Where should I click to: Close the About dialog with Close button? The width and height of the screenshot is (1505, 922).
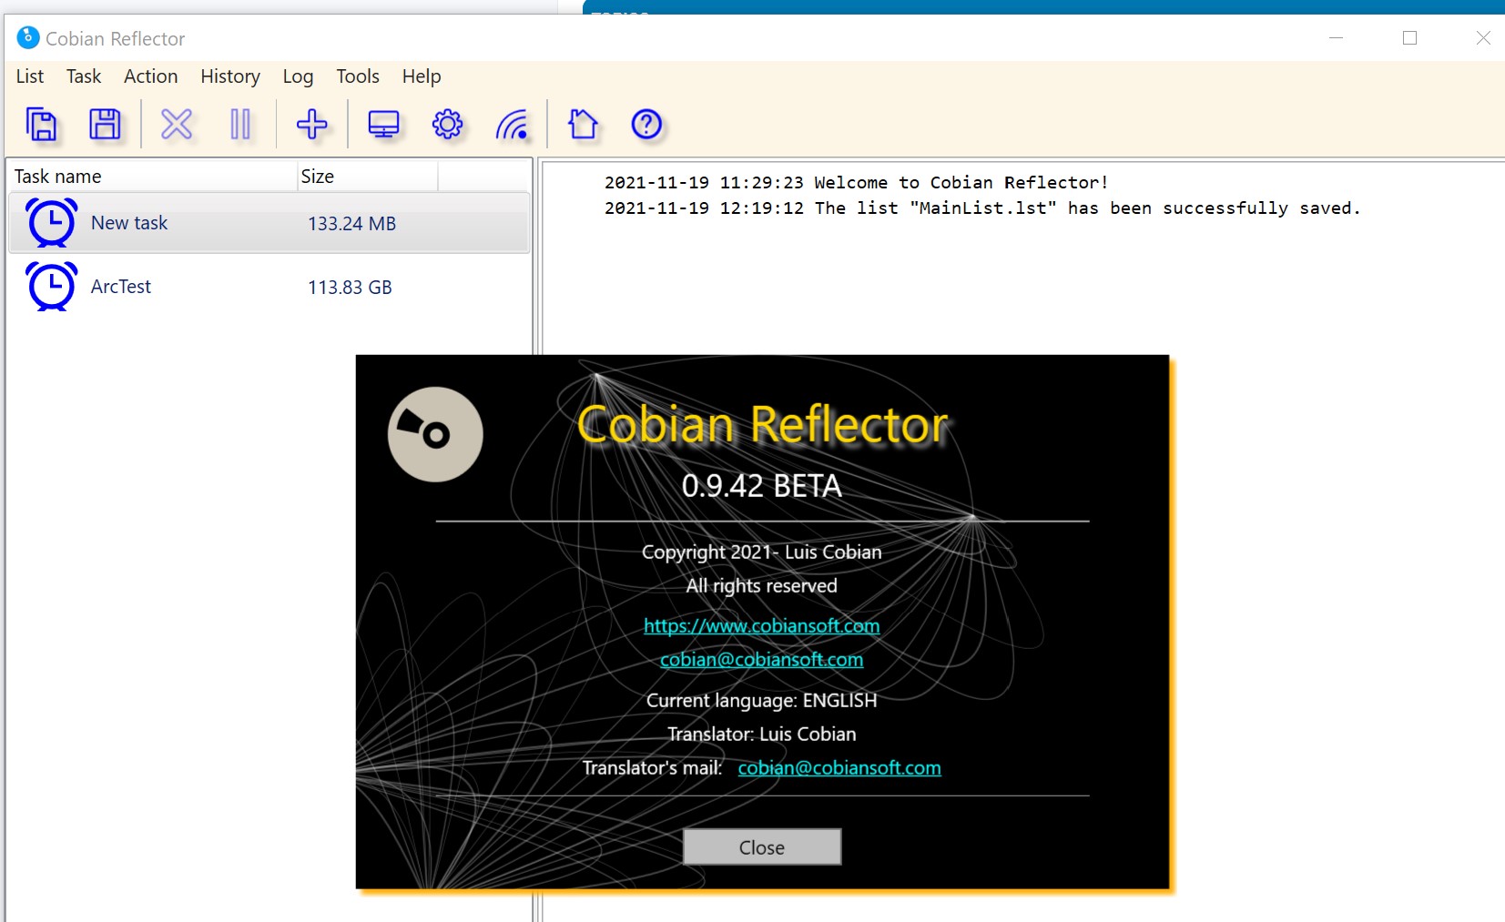[762, 847]
